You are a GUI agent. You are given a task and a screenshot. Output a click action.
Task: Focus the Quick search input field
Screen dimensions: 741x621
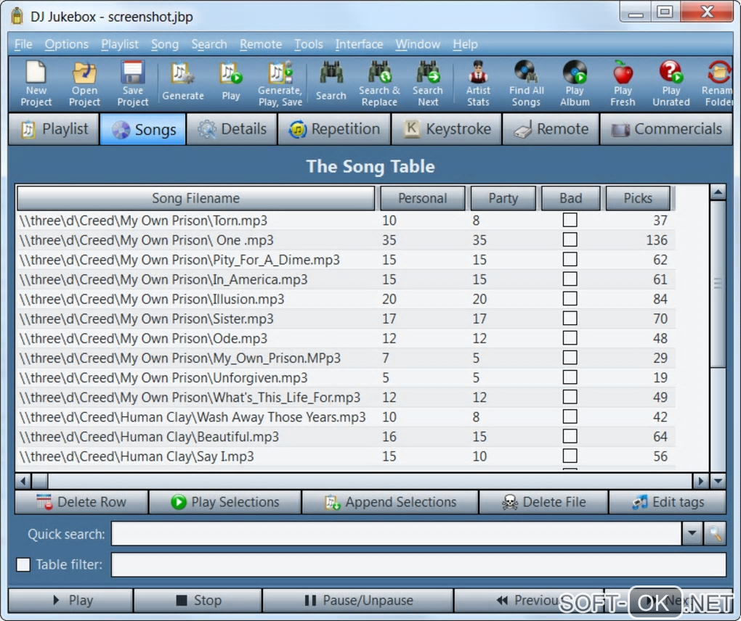click(x=397, y=534)
